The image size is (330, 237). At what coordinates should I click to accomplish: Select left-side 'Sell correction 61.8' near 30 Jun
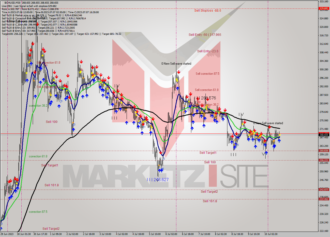click(x=48, y=63)
